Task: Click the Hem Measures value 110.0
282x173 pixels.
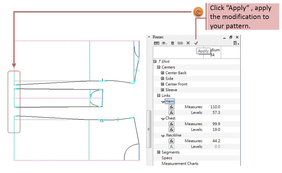Action: [215, 107]
